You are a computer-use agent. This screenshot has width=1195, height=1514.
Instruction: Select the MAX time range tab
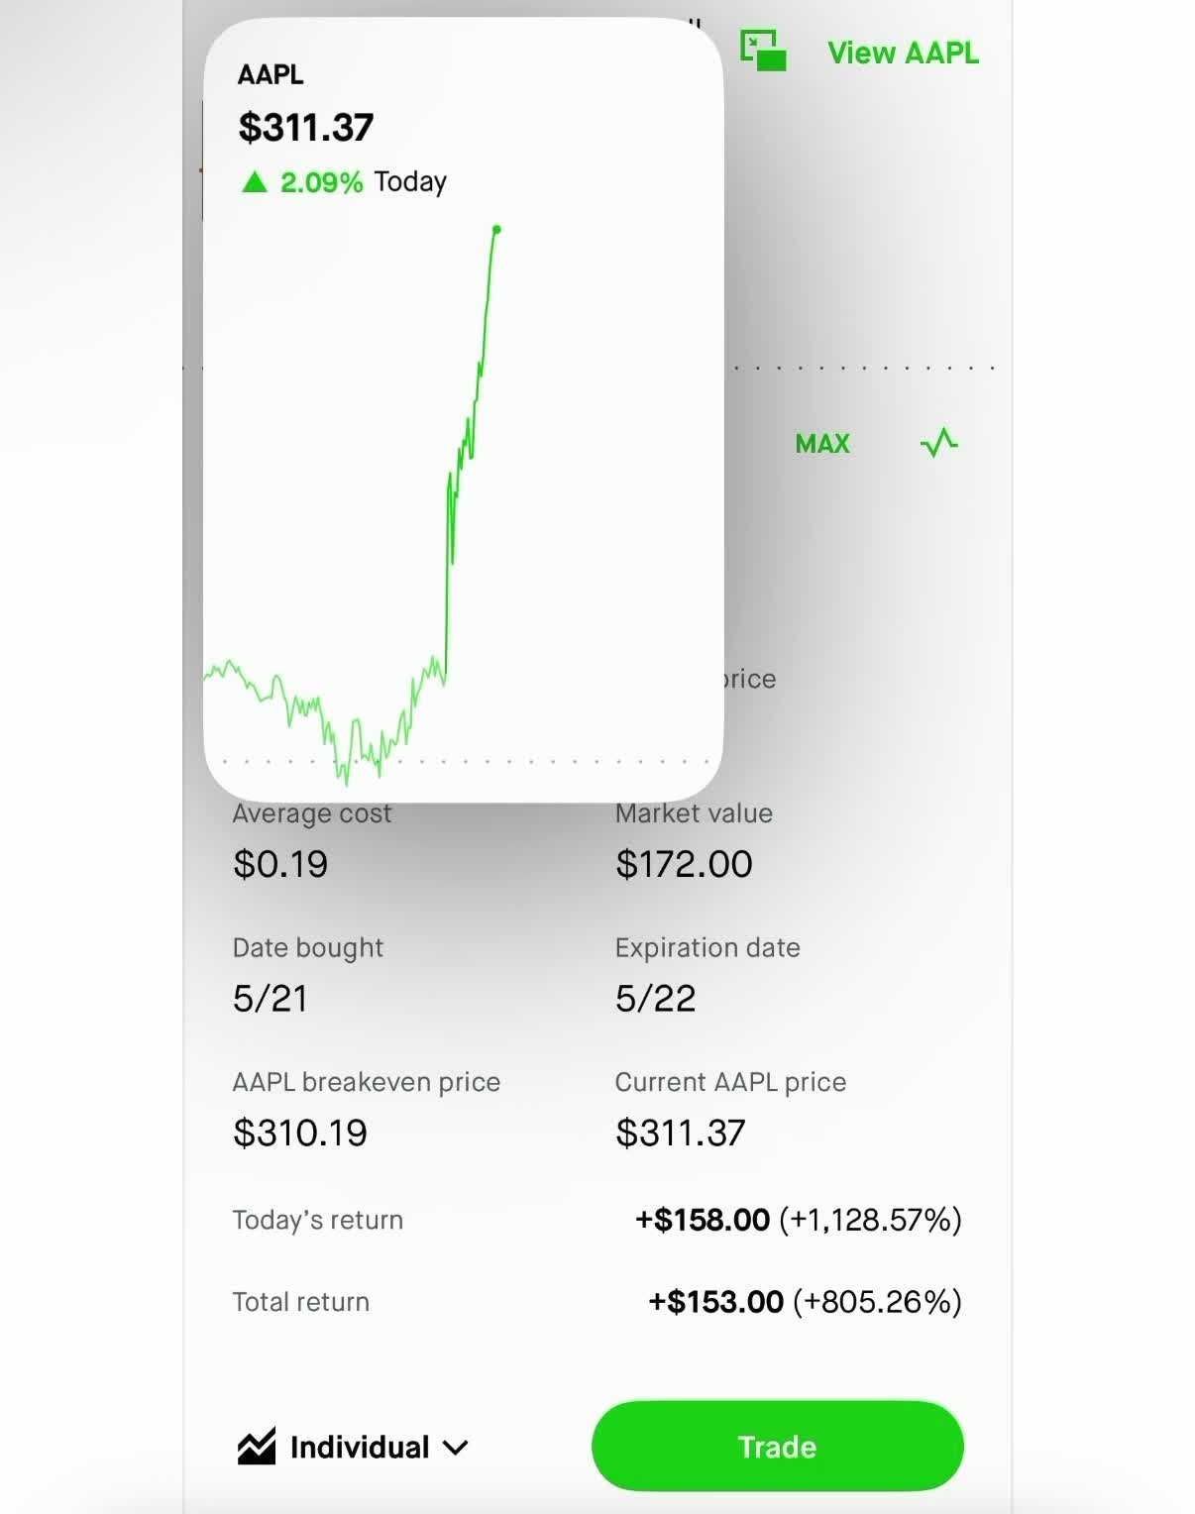(x=822, y=444)
